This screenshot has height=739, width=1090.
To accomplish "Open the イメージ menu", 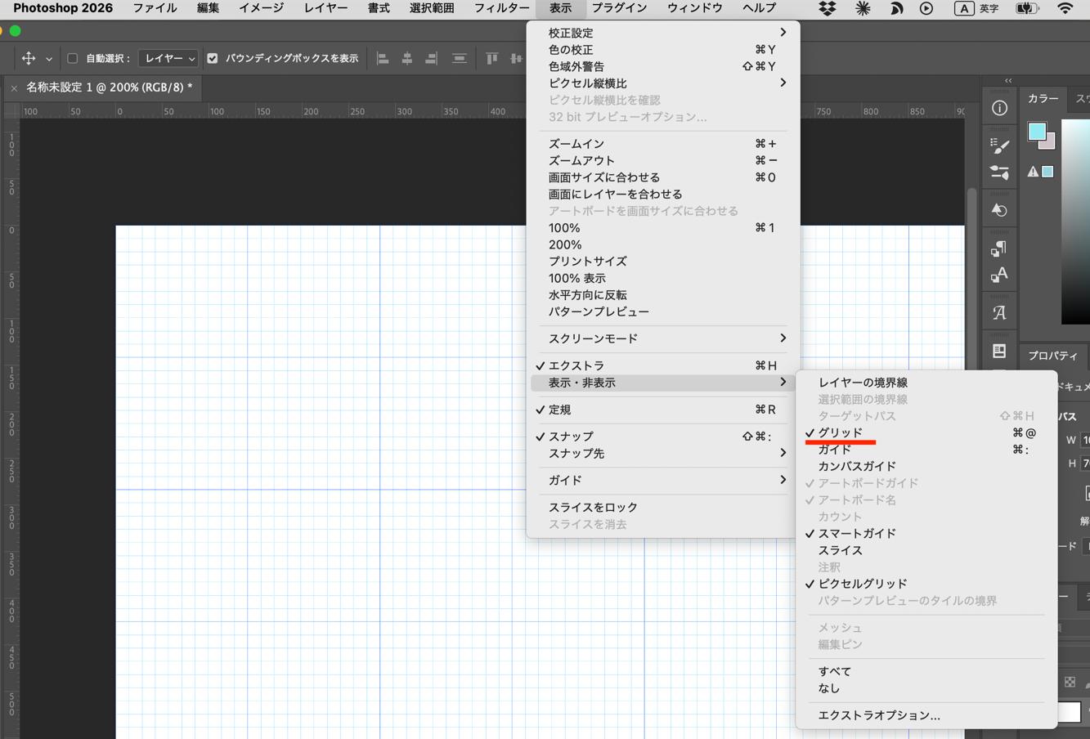I will click(261, 8).
